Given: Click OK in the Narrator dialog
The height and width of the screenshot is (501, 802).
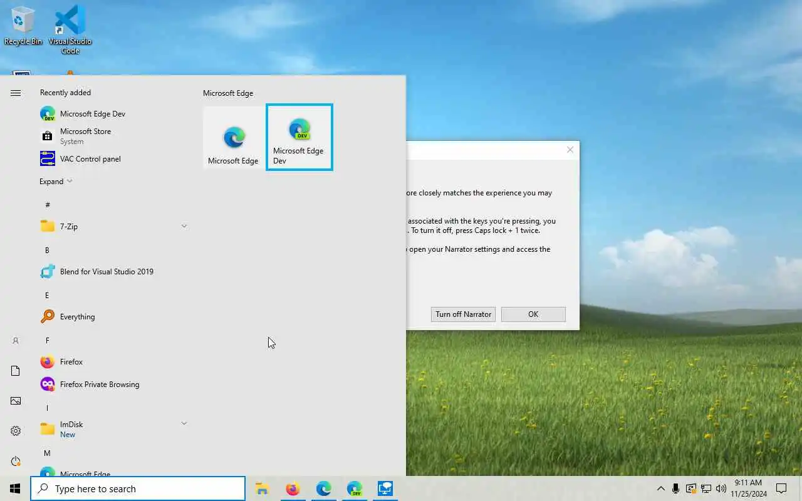Looking at the screenshot, I should tap(533, 314).
